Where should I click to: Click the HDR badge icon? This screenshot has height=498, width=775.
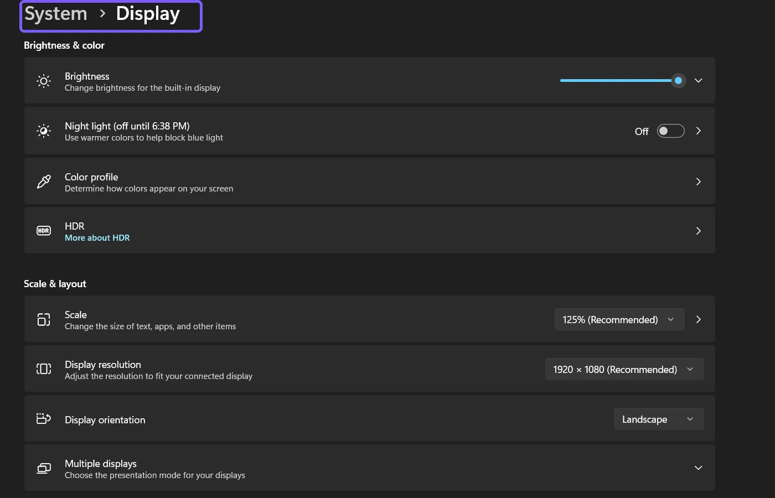pos(44,231)
